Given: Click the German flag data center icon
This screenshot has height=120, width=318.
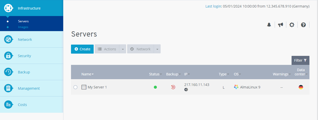Looking at the screenshot, I should point(301,87).
